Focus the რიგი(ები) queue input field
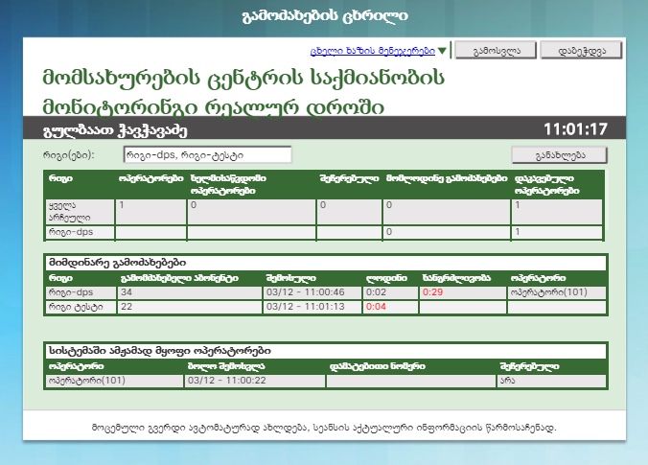This screenshot has width=648, height=465. pyautogui.click(x=206, y=154)
